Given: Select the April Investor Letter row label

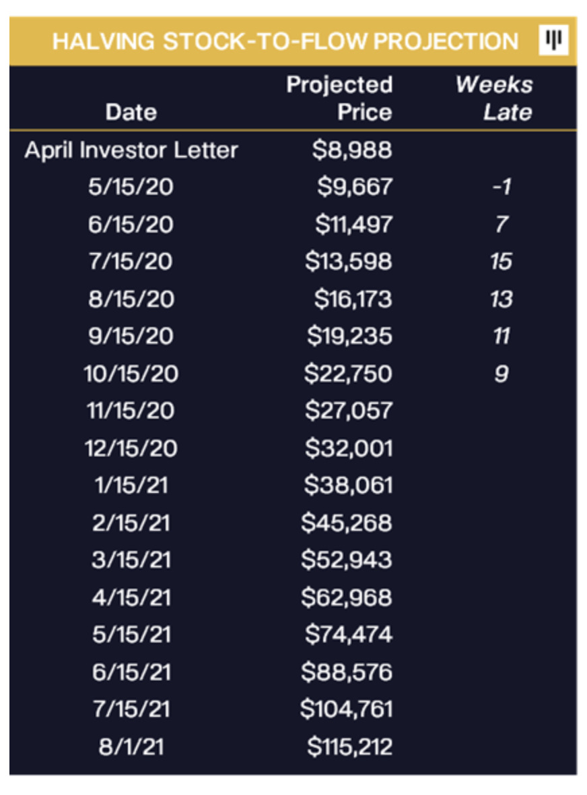Looking at the screenshot, I should click(131, 150).
